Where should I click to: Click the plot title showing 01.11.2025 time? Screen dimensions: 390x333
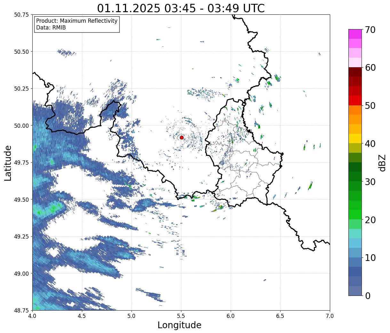click(181, 8)
